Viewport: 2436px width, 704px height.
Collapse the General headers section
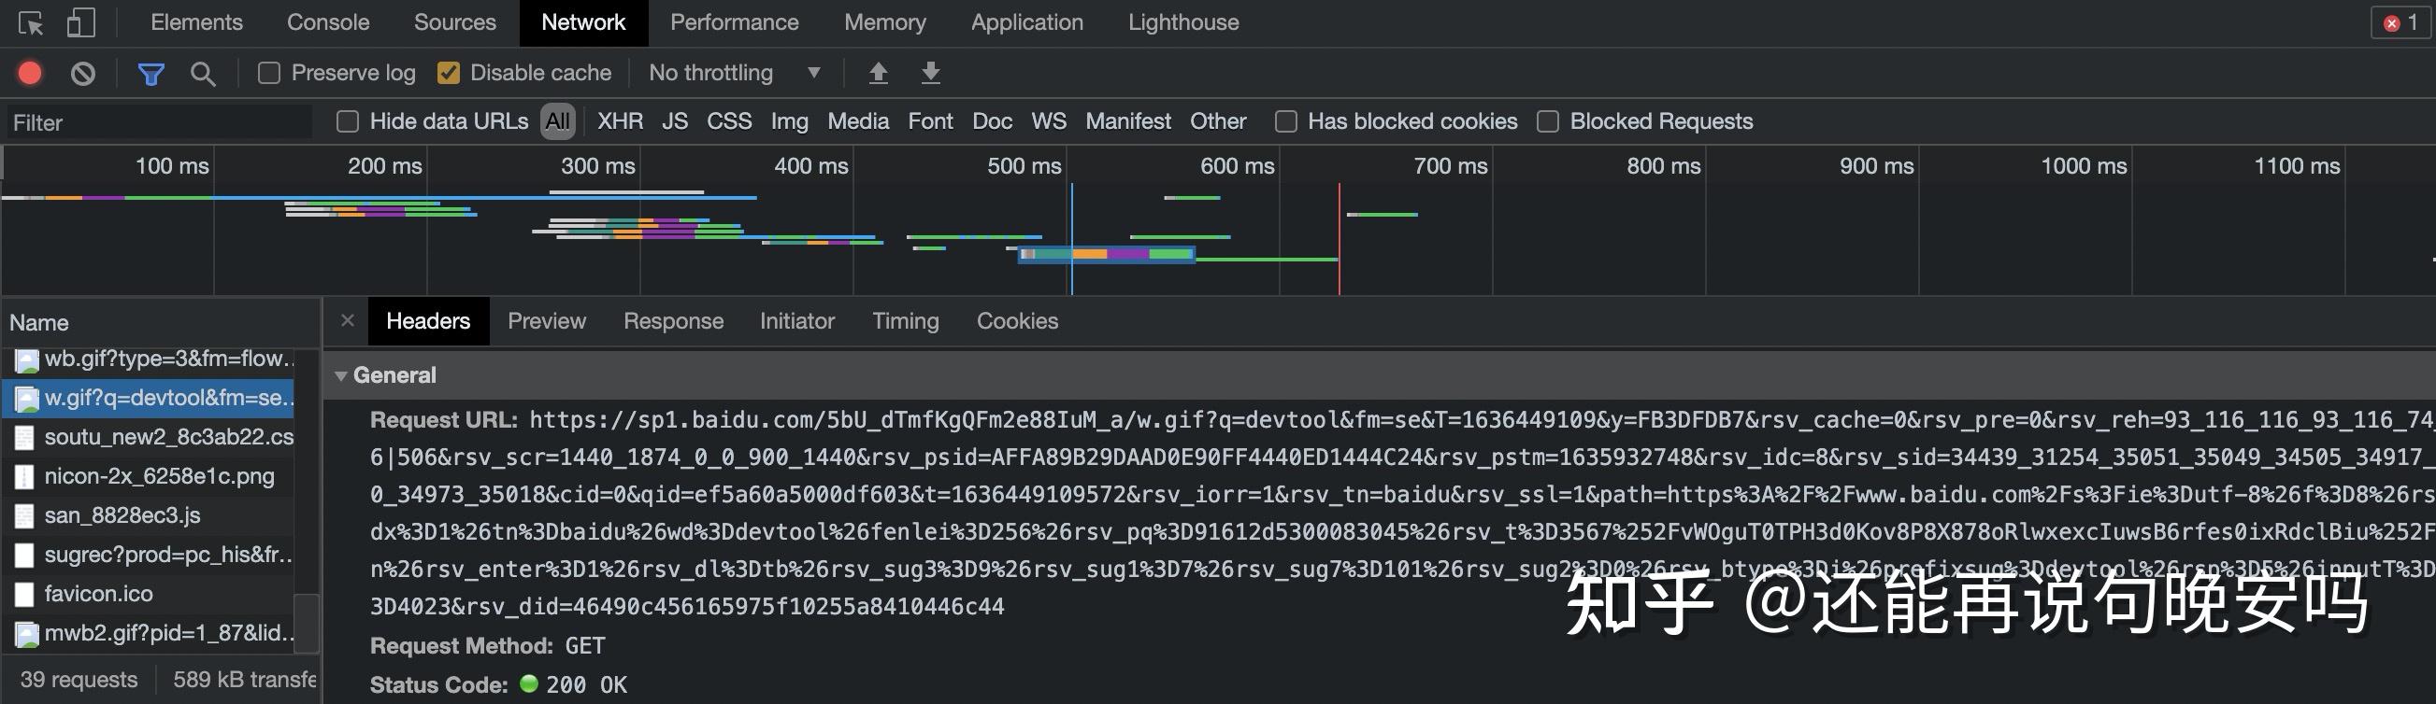[x=340, y=376]
